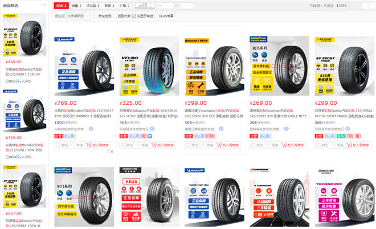376x229 pixels.
Task: Open the Michelin Primacy 4 tire image
Action: pos(84,66)
